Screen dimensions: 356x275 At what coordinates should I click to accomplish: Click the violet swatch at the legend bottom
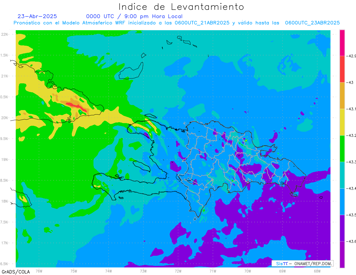coord(342,255)
